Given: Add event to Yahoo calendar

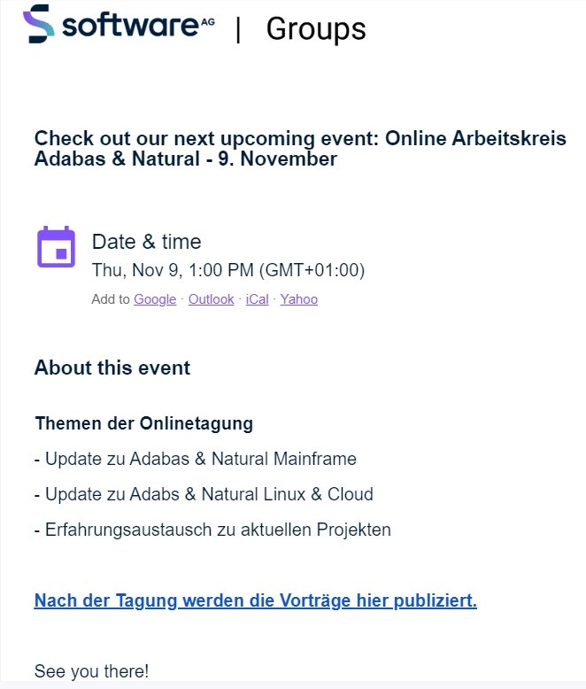Looking at the screenshot, I should click(x=298, y=299).
